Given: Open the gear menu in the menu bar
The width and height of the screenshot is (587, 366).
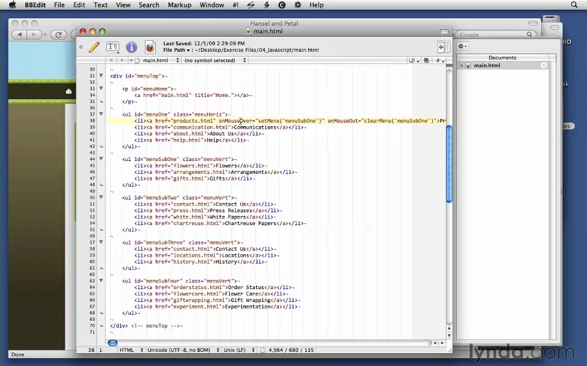Looking at the screenshot, I should [298, 5].
